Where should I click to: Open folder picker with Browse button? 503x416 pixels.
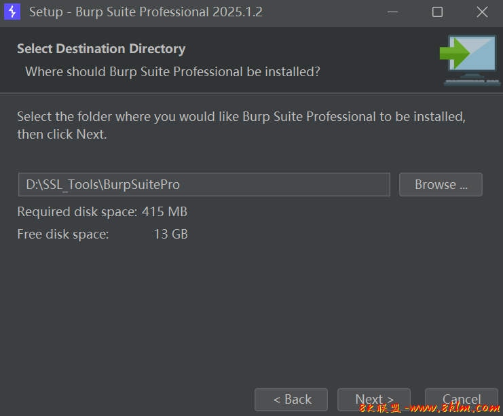pos(441,184)
